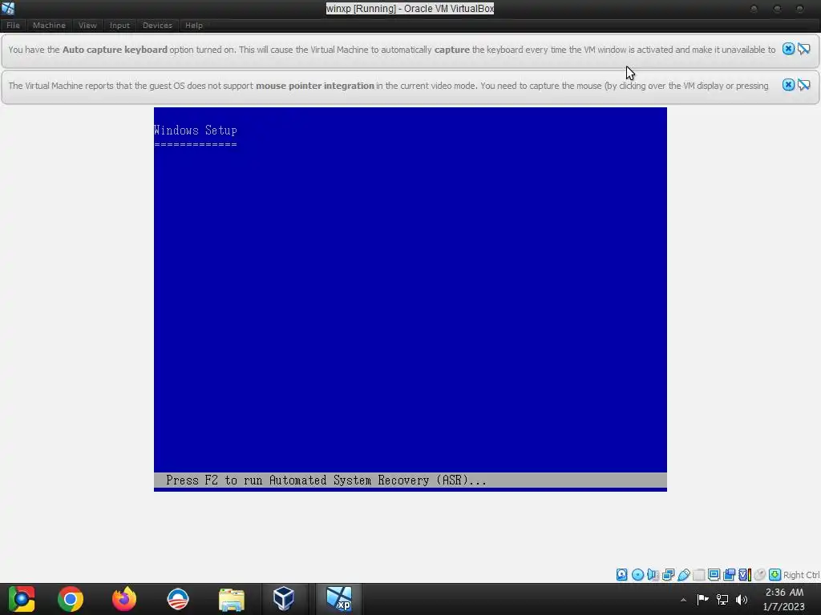This screenshot has width=821, height=615.
Task: Expand the hidden system tray icons arrow
Action: 683,600
